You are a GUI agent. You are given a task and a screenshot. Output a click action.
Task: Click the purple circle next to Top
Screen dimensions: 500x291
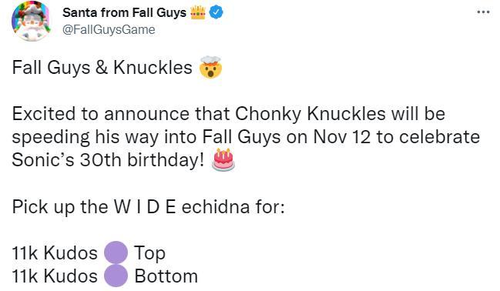(116, 253)
